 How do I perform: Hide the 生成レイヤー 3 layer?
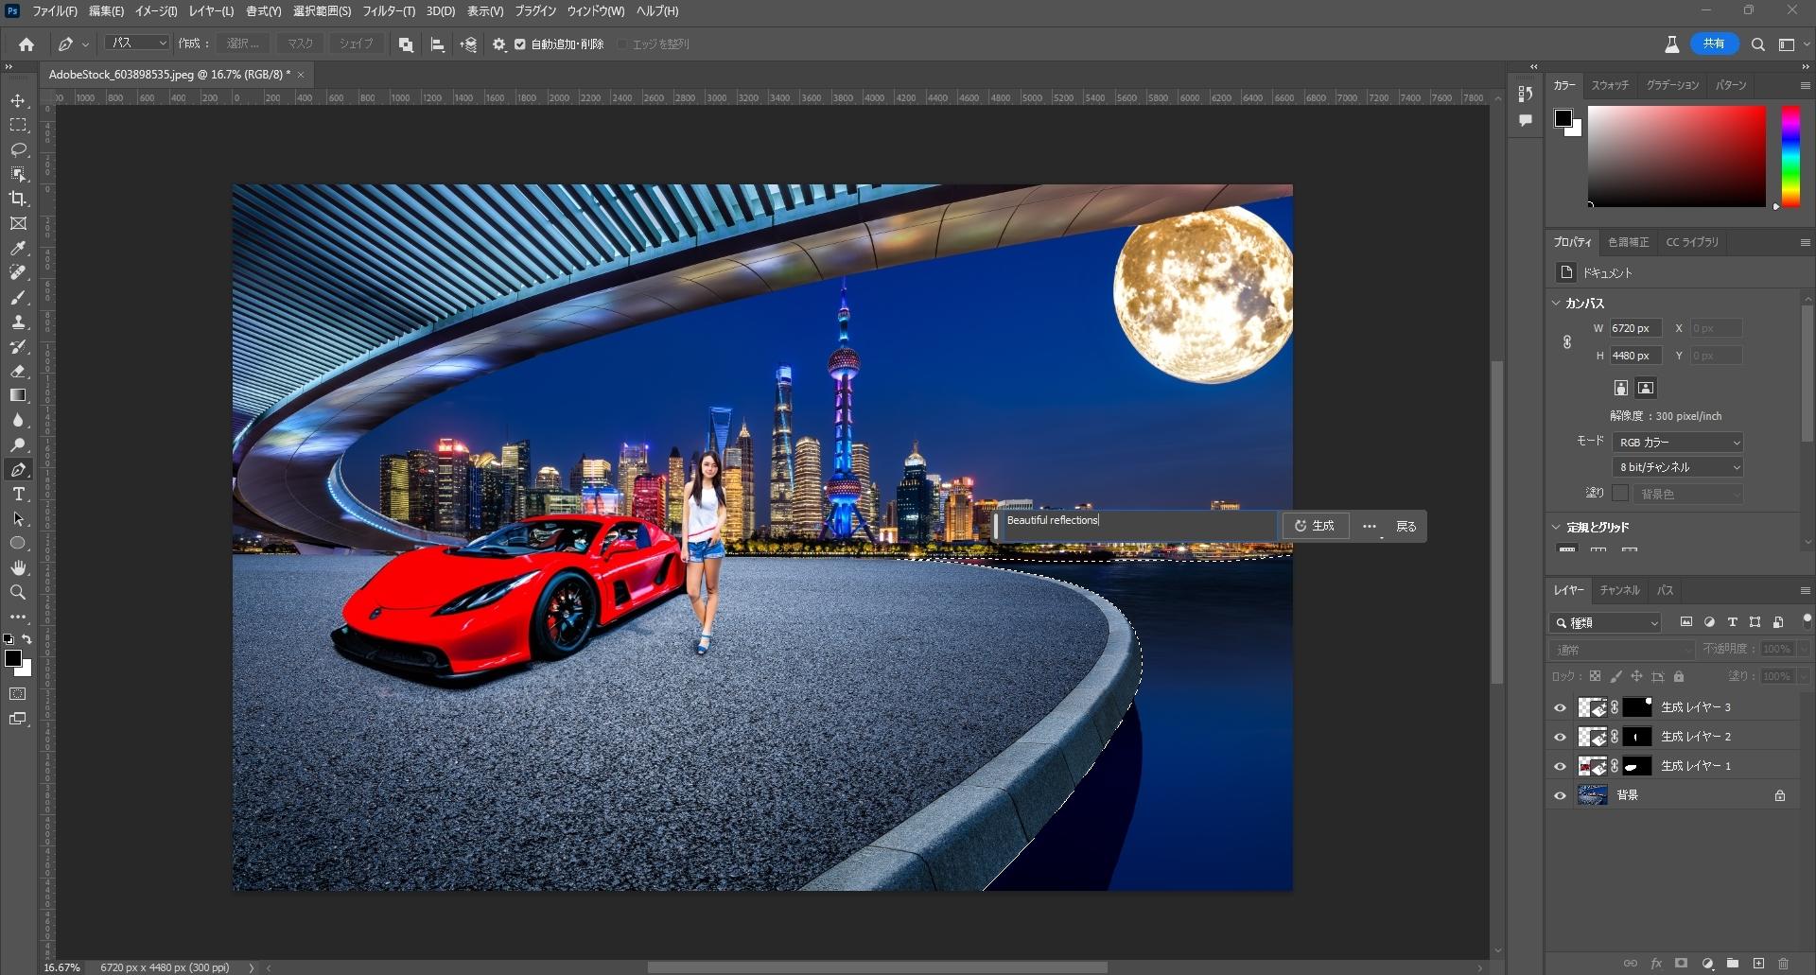(x=1561, y=707)
